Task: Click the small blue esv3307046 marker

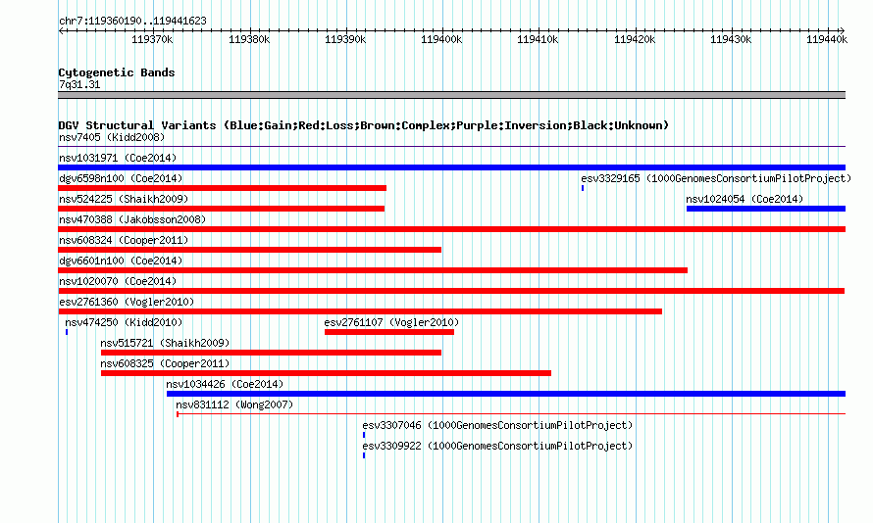Action: [364, 435]
